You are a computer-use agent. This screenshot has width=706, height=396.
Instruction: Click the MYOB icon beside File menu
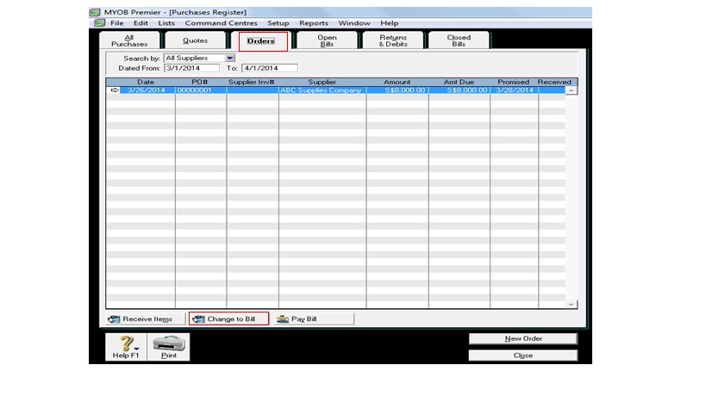tap(99, 23)
